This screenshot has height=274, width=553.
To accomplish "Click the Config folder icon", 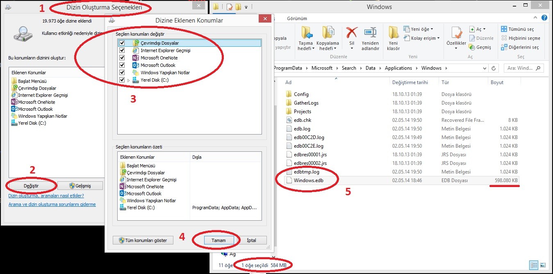I will 289,94.
